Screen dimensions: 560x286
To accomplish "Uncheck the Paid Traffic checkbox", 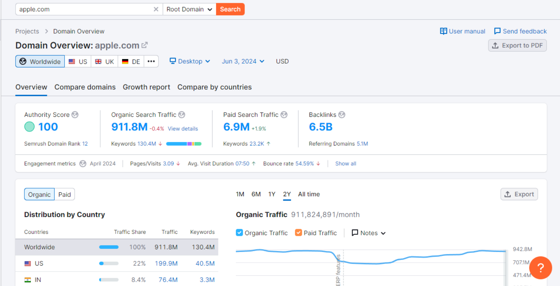I will pyautogui.click(x=299, y=233).
